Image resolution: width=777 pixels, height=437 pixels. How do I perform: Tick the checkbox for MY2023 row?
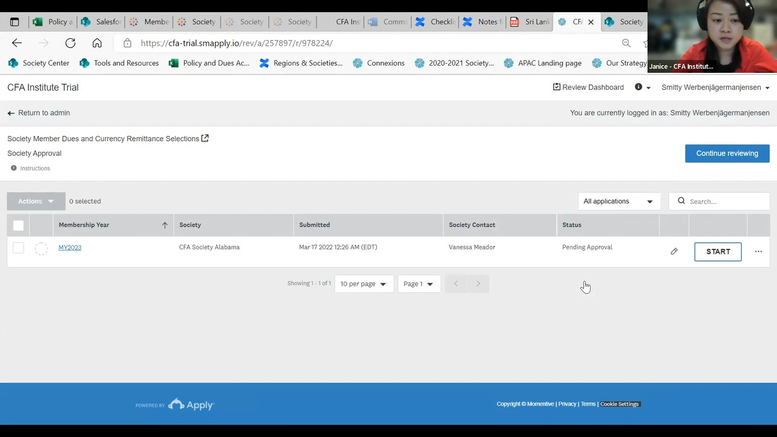(18, 248)
